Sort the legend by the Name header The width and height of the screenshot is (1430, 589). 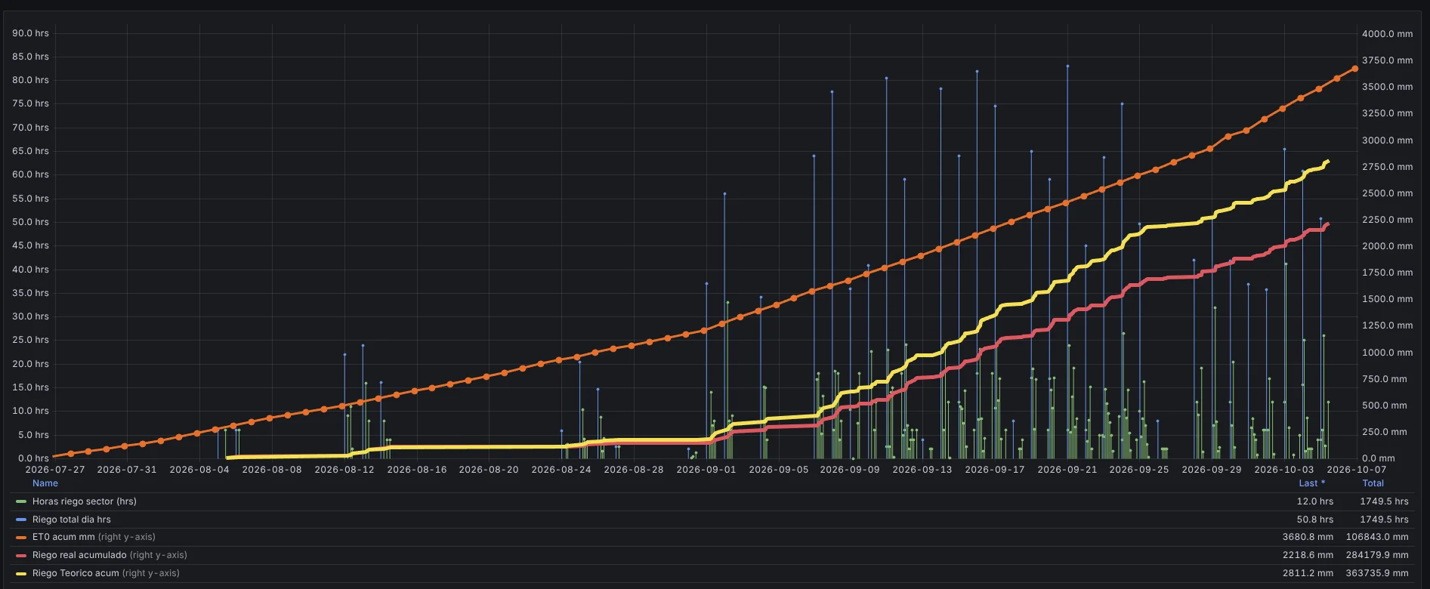[45, 483]
